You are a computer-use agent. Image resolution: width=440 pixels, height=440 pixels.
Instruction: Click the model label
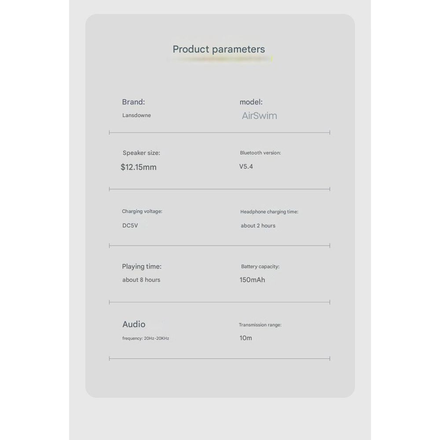coord(251,102)
